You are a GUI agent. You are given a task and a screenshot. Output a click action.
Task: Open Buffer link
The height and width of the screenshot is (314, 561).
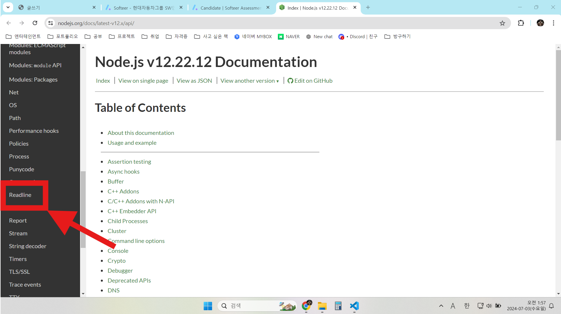click(x=116, y=181)
